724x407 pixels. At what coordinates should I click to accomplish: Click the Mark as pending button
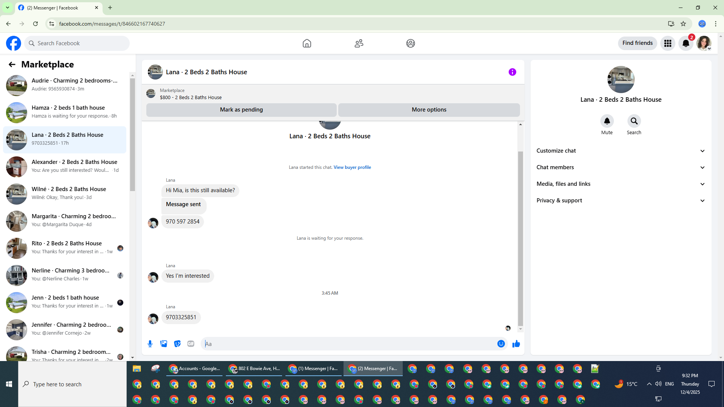point(241,110)
